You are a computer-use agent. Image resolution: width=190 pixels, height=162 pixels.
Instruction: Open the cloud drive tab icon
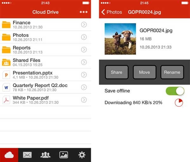click(9, 155)
